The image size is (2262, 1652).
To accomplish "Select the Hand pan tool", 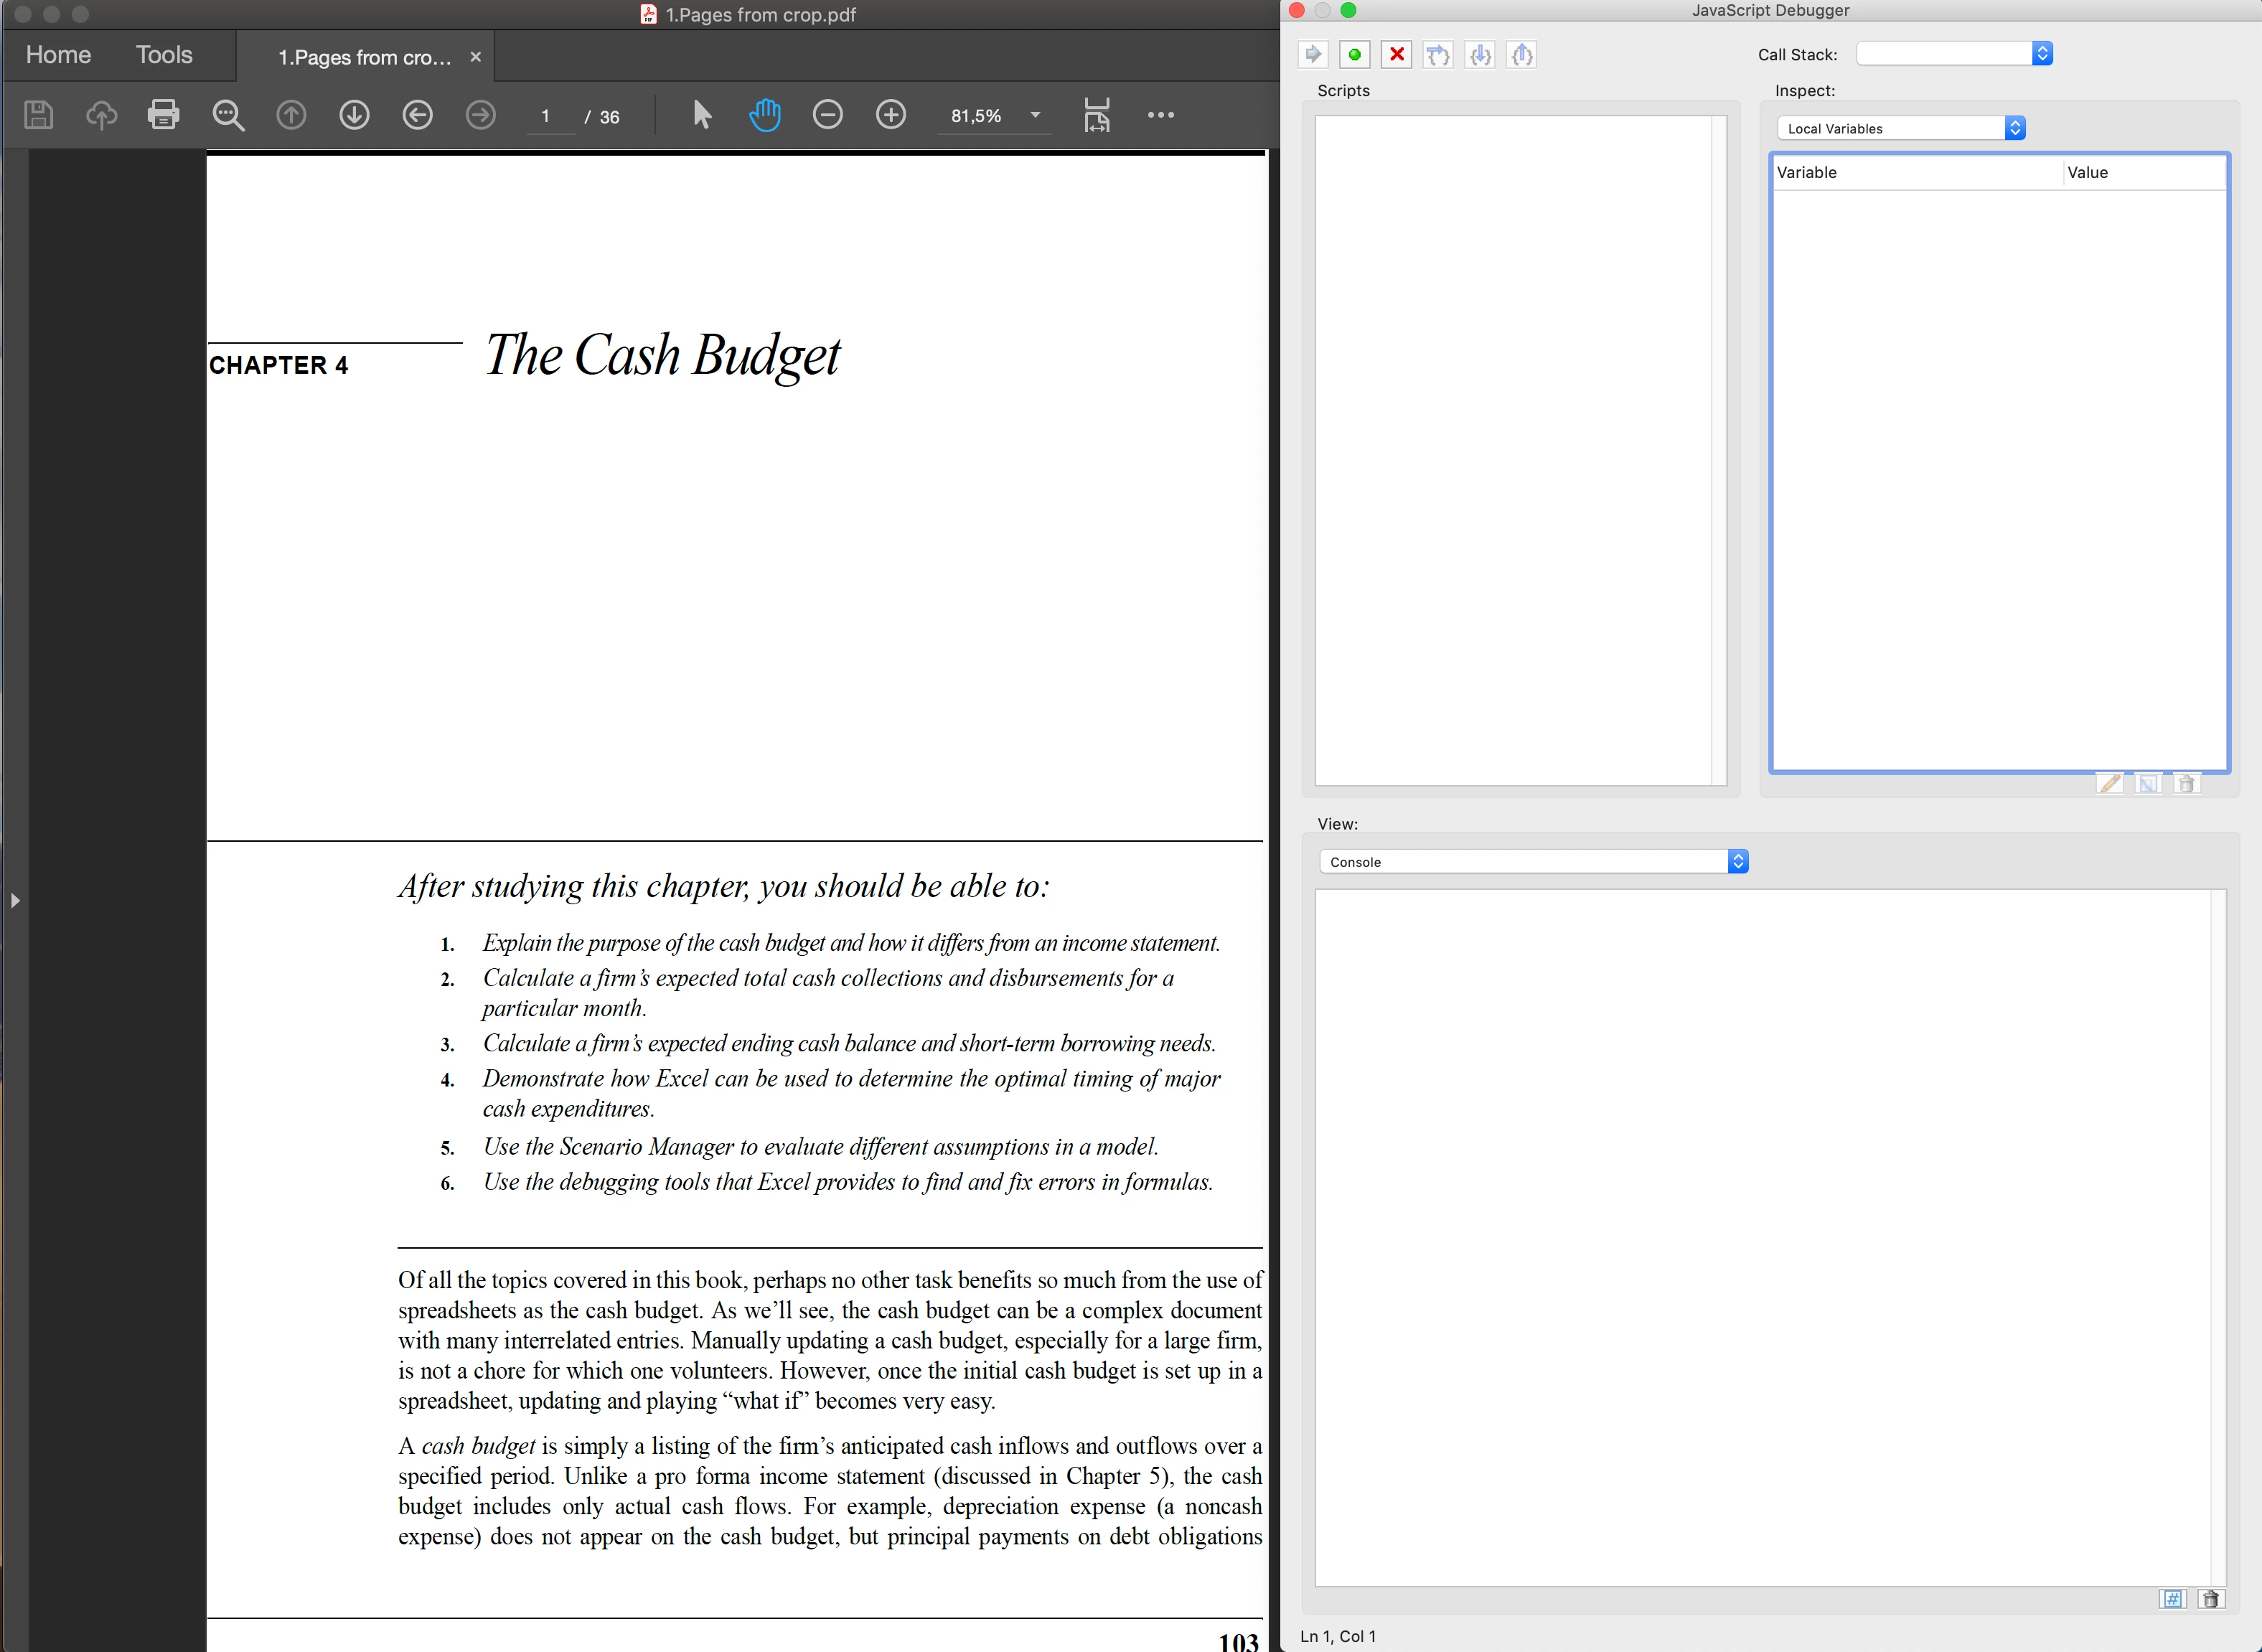I will (x=765, y=115).
